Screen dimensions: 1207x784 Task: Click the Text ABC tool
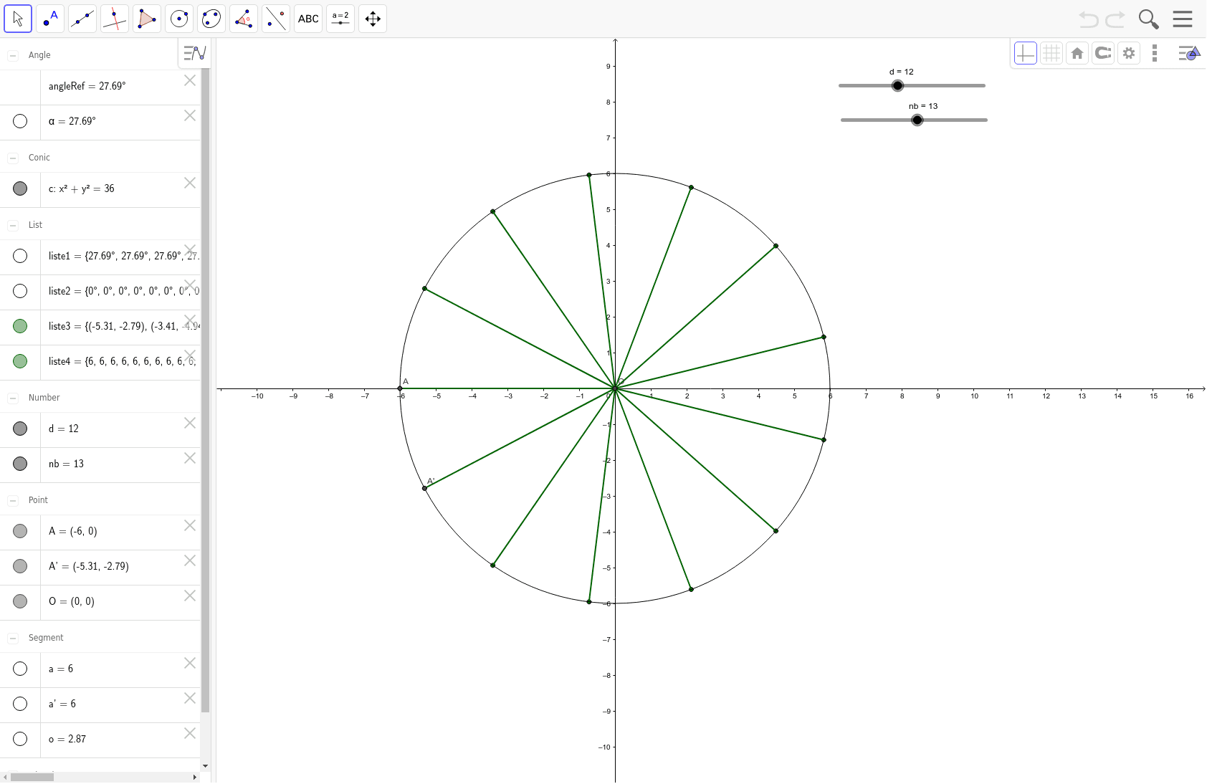(x=308, y=19)
